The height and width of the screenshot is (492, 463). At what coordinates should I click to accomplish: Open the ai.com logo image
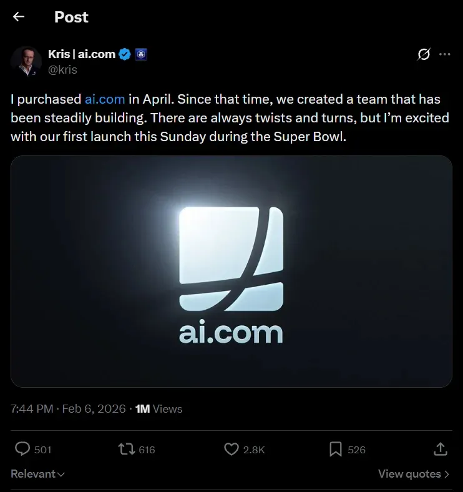(232, 272)
